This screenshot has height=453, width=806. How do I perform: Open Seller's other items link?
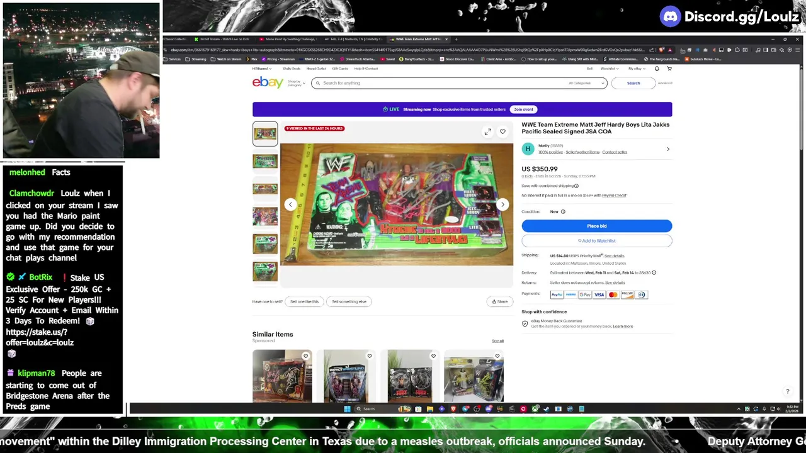tap(582, 152)
